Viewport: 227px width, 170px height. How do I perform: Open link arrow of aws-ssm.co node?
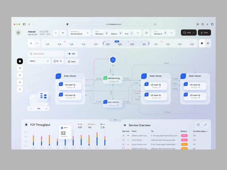117,106
